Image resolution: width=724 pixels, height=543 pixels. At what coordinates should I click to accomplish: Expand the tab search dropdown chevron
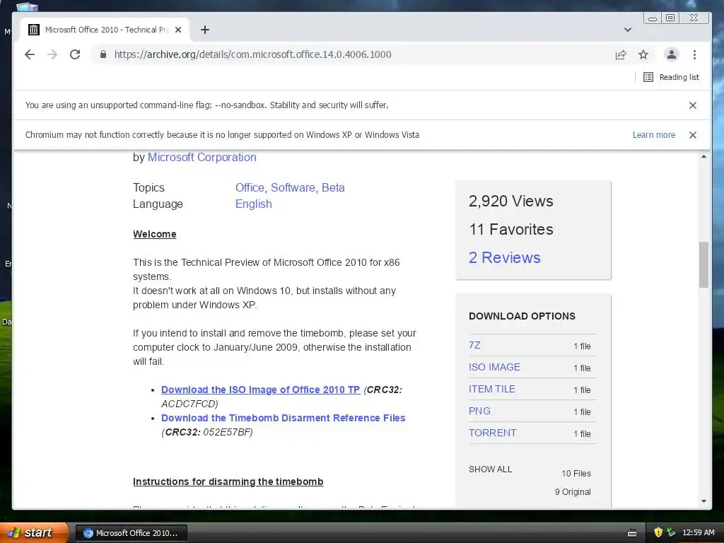click(x=628, y=30)
